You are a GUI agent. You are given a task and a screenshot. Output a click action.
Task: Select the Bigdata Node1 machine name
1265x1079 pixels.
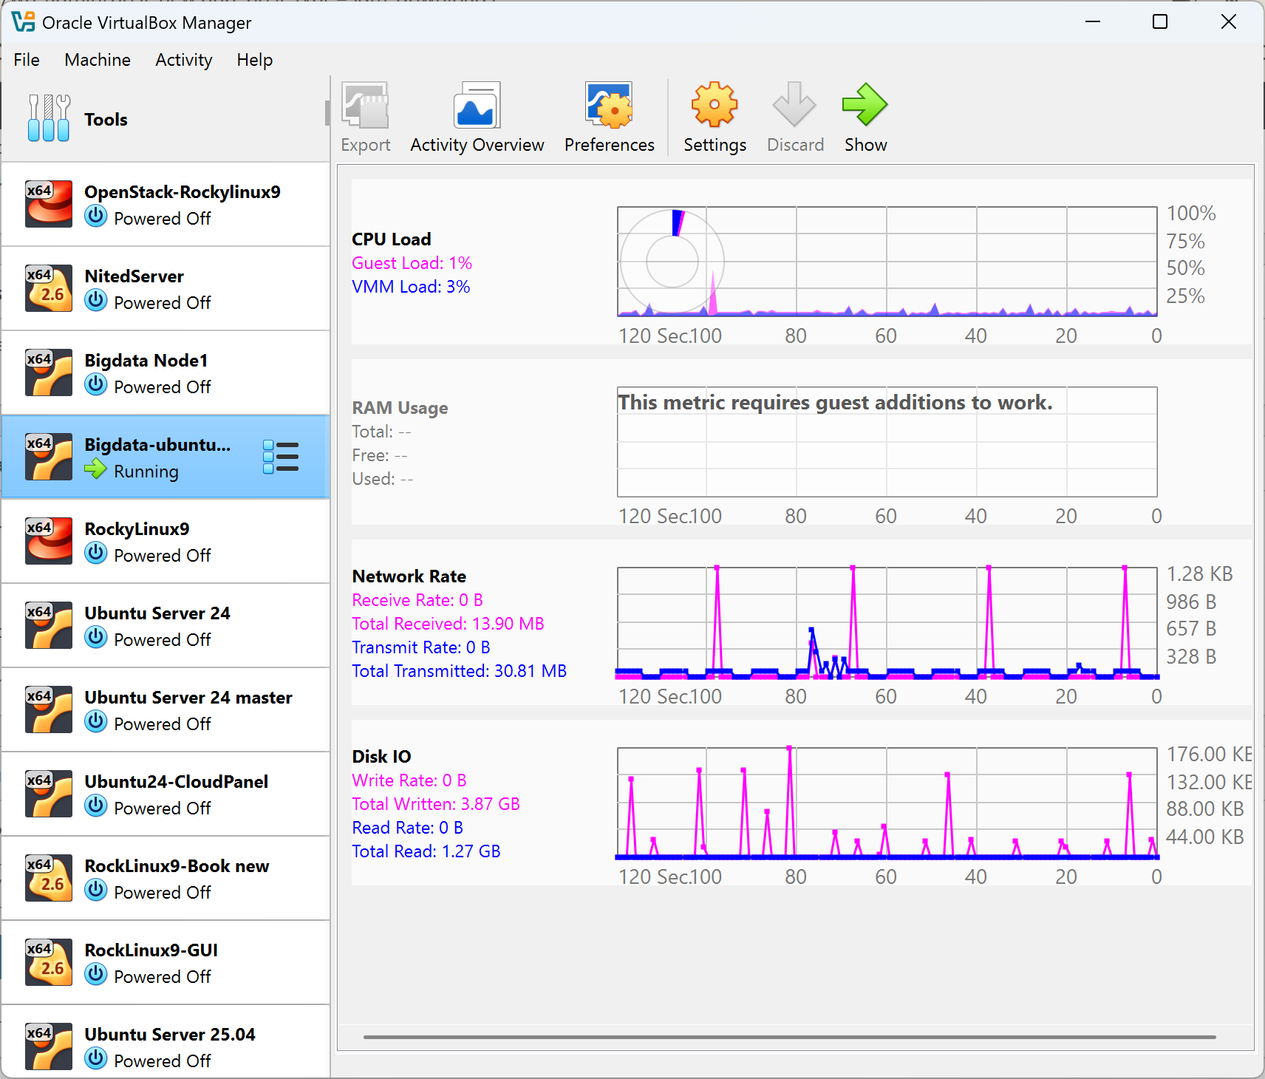click(x=146, y=361)
